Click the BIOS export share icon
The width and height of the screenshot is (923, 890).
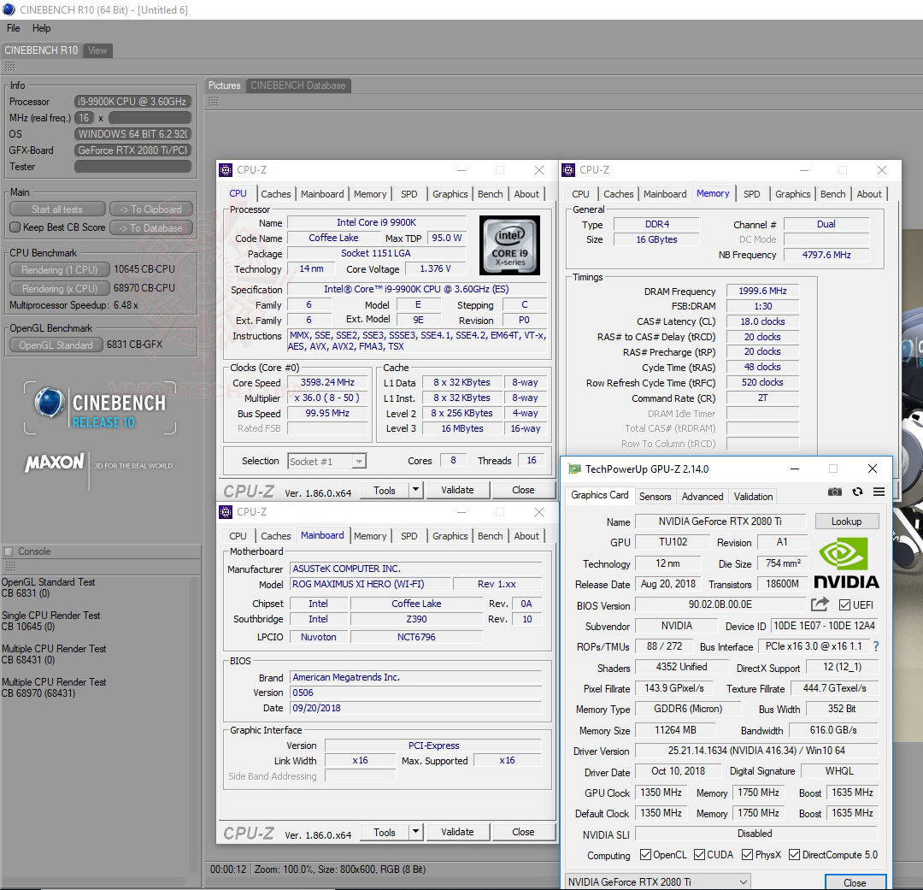[820, 604]
